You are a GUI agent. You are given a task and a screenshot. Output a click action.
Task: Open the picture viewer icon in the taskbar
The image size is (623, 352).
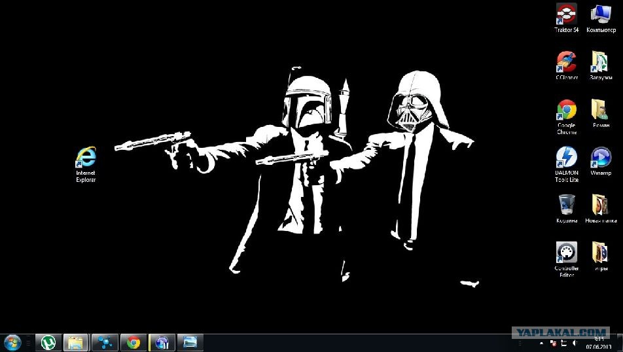click(x=190, y=343)
